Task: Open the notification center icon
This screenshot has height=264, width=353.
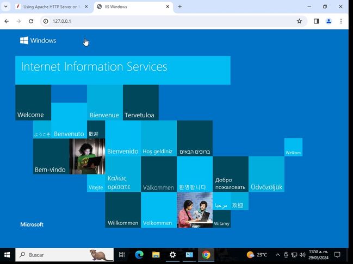Action: tap(337, 255)
